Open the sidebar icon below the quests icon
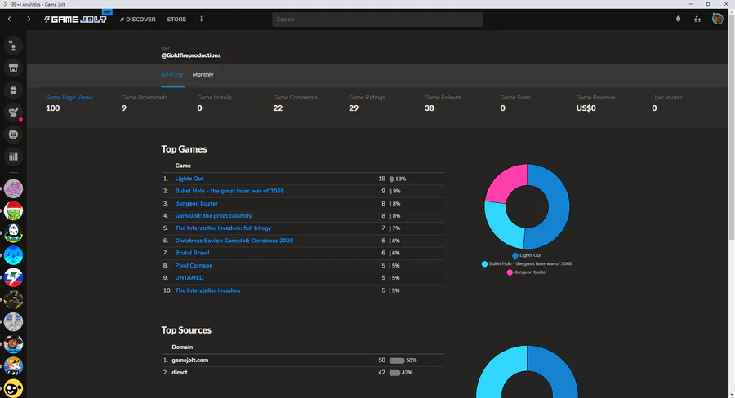Screen dimensions: 735x398 point(13,135)
